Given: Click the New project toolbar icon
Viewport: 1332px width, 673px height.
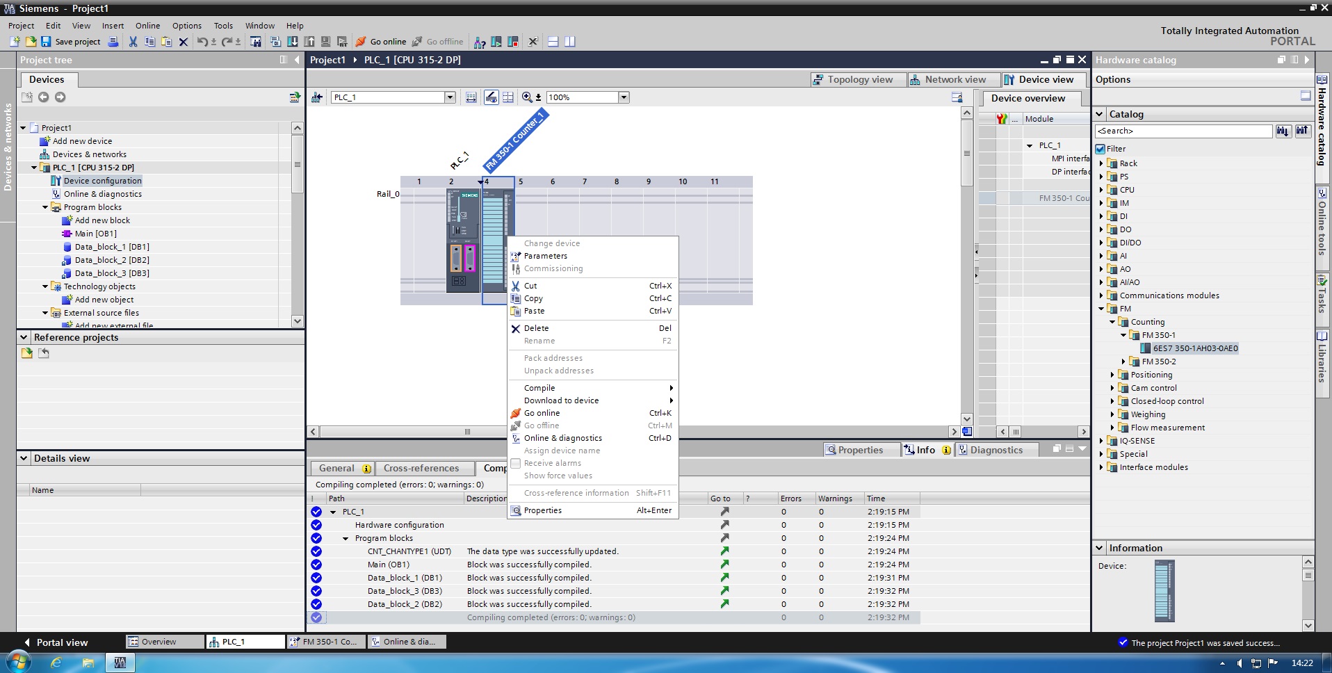Looking at the screenshot, I should click(x=15, y=42).
